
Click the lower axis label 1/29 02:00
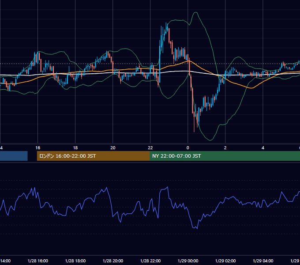coord(225,261)
